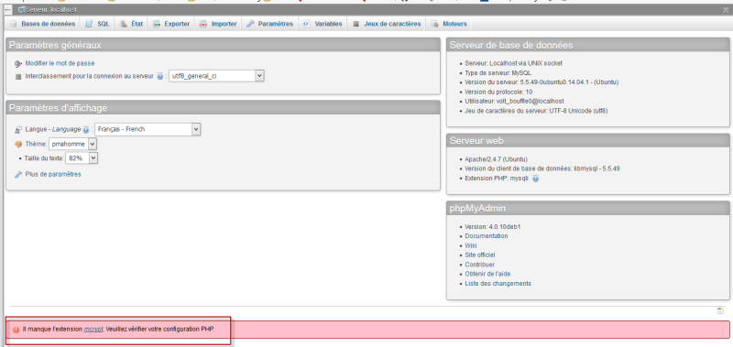The width and height of the screenshot is (733, 347).
Task: Click the Documentation link
Action: coord(487,236)
